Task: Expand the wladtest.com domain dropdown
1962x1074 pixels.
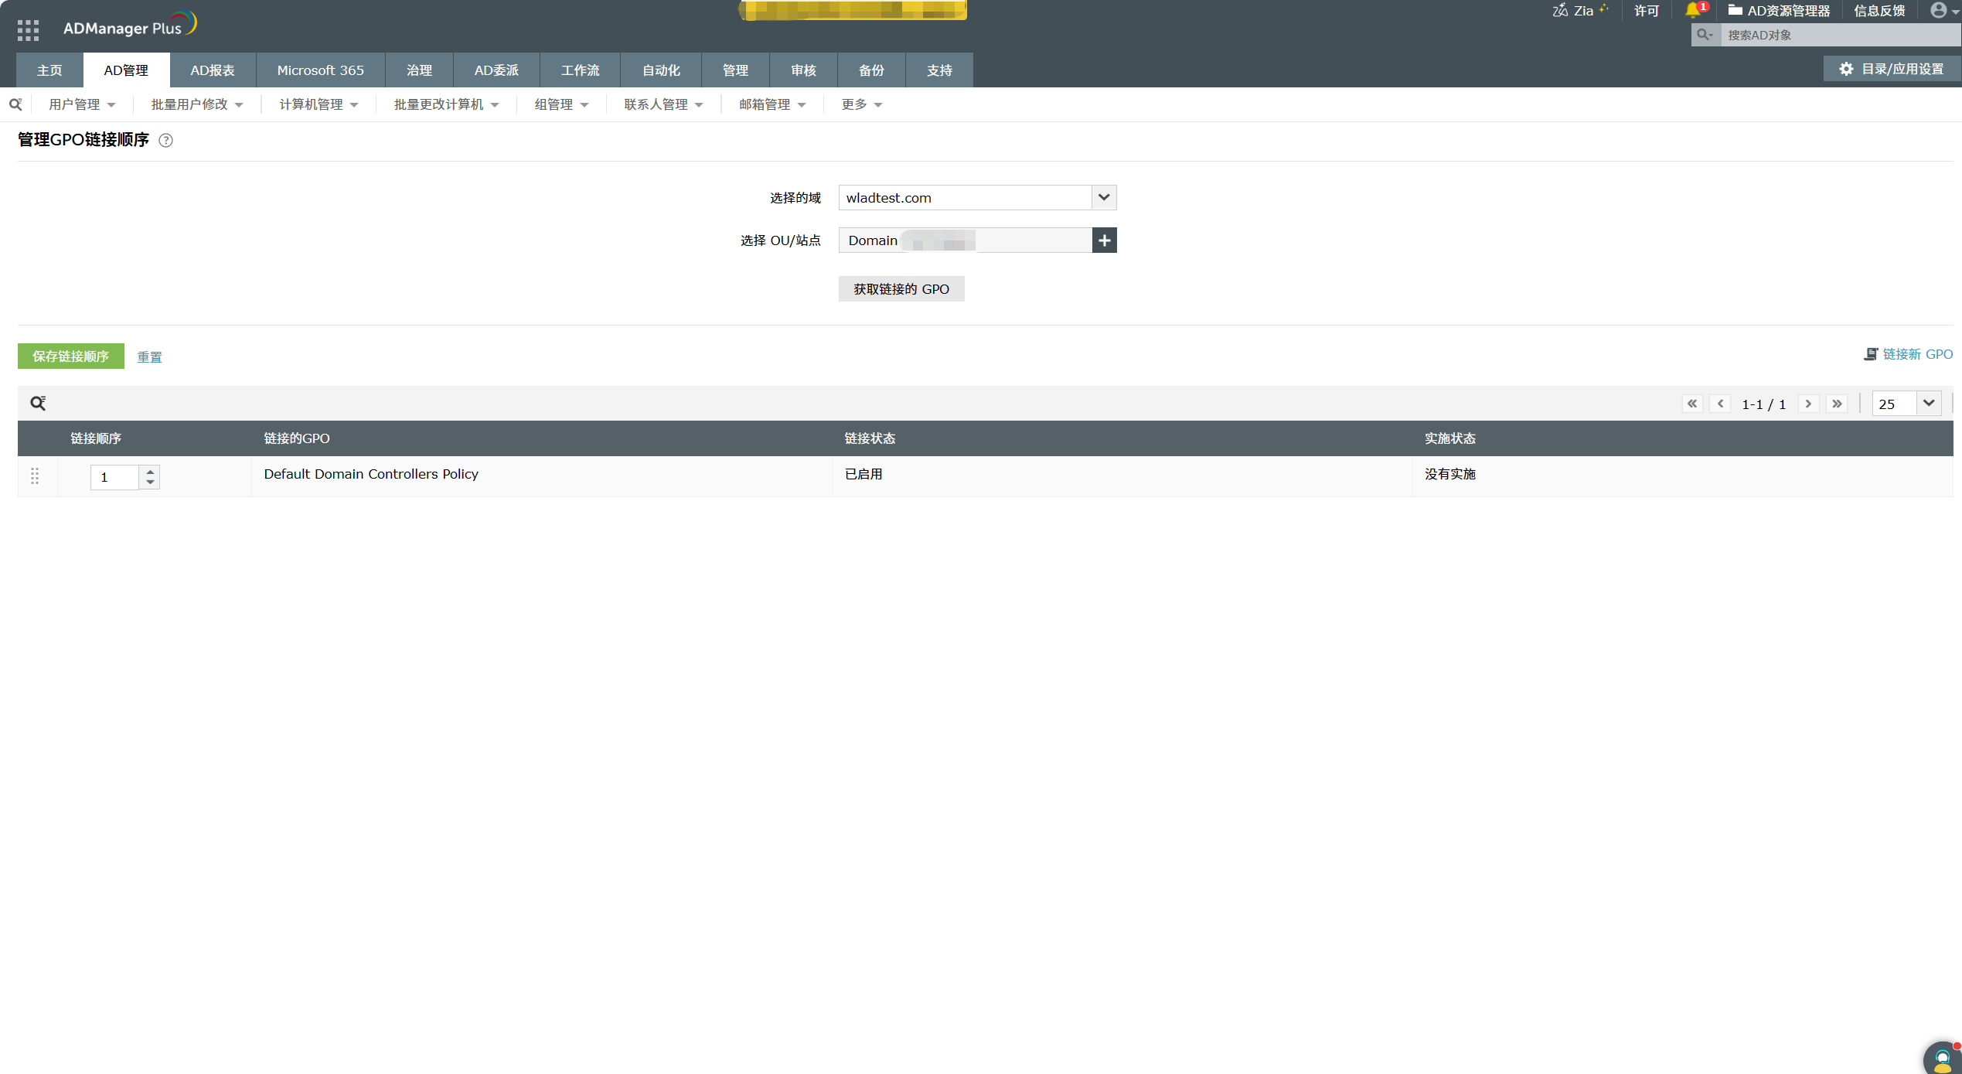Action: (x=1104, y=197)
